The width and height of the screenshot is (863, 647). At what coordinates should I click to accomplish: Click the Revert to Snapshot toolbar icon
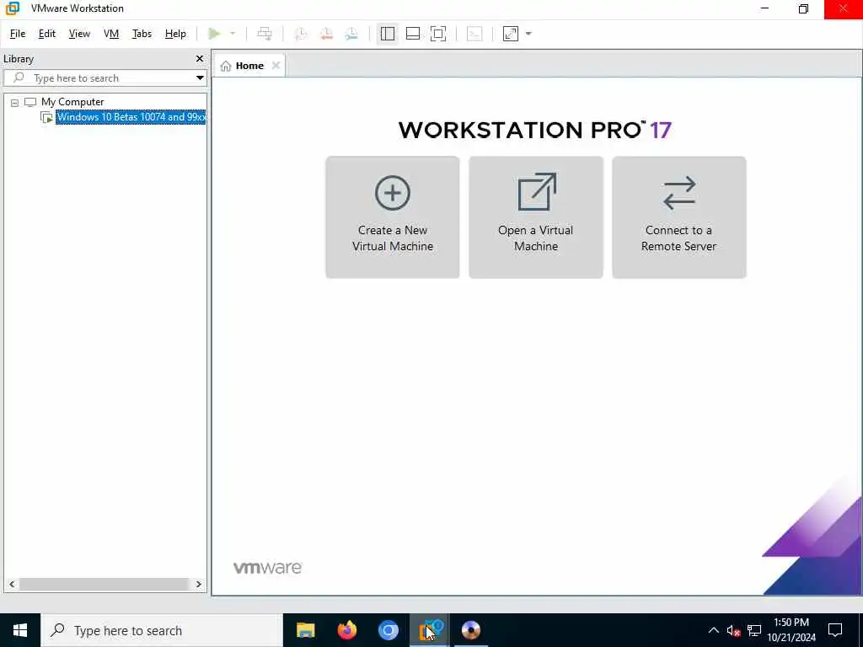(x=326, y=34)
